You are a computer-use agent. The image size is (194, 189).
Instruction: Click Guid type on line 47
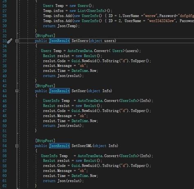[x=76, y=111]
